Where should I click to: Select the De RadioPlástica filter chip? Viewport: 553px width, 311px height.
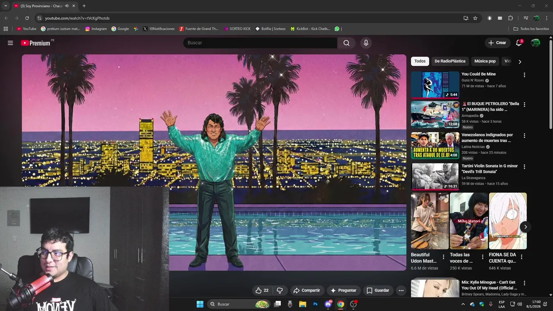(x=450, y=61)
